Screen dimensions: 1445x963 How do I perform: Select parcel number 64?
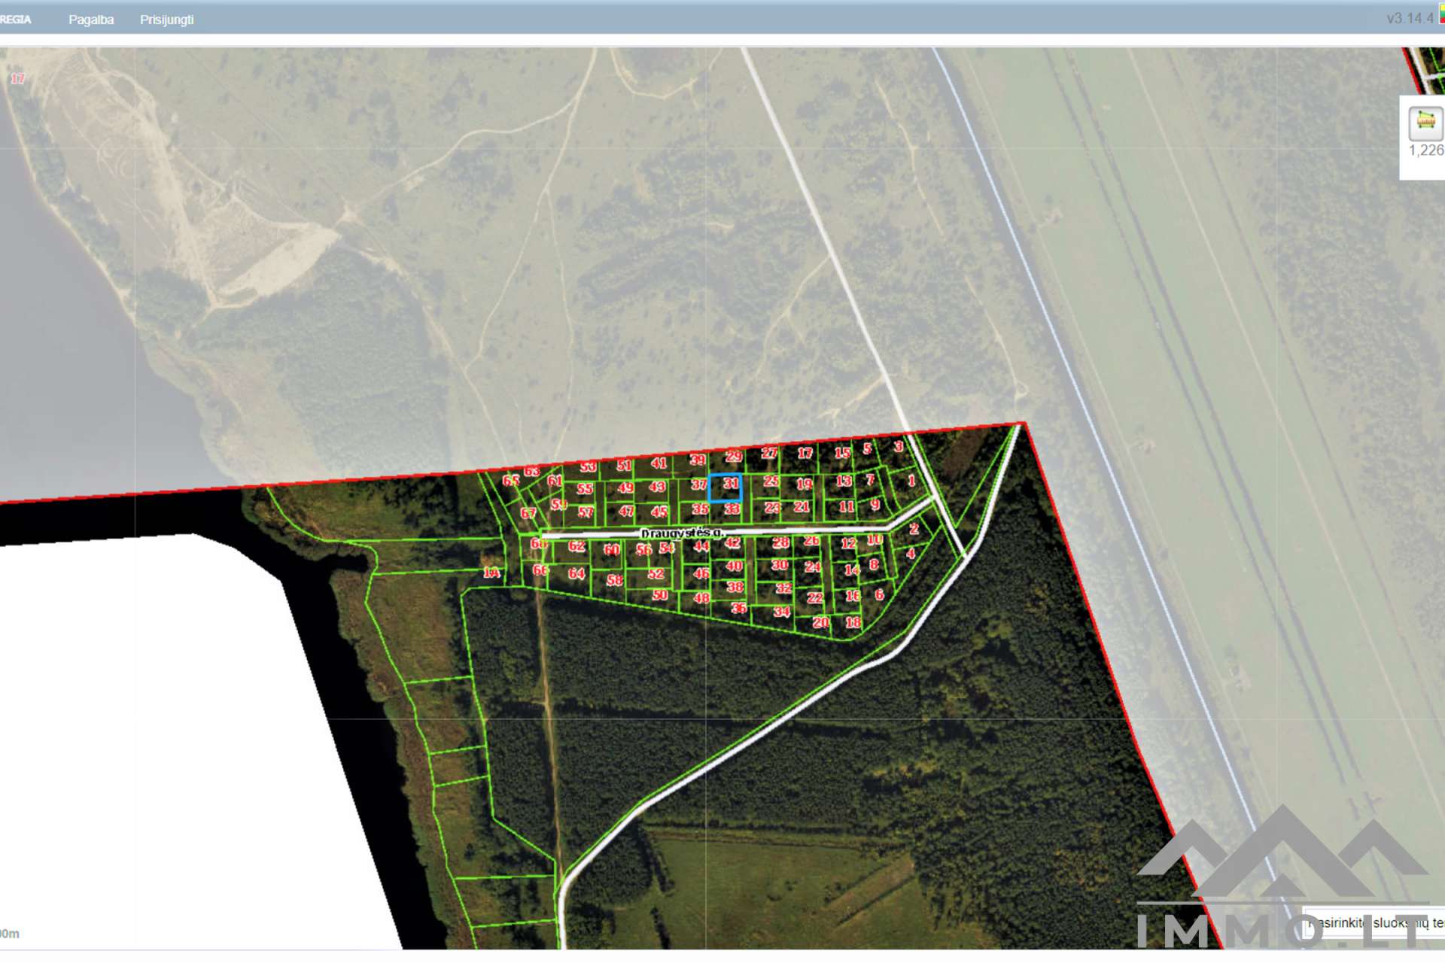[576, 574]
